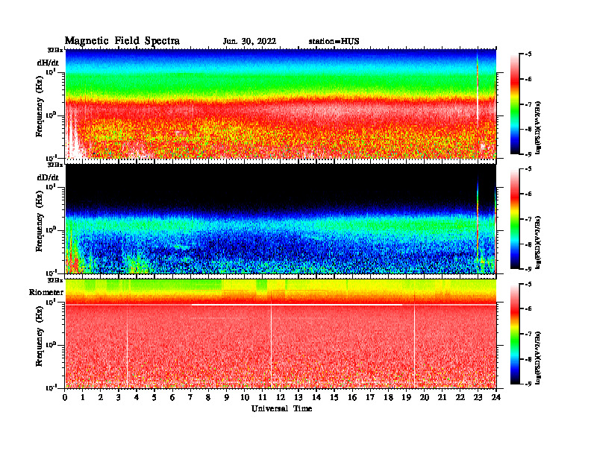Click hour tick label '8' on time axis

(x=208, y=397)
